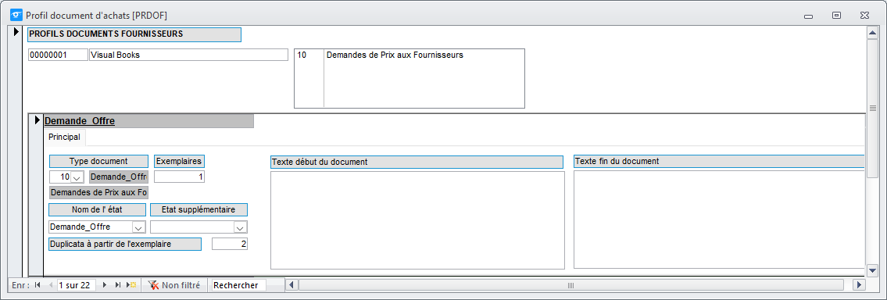The width and height of the screenshot is (887, 300).
Task: Click the horizontal scrollbar left arrow
Action: coord(292,284)
